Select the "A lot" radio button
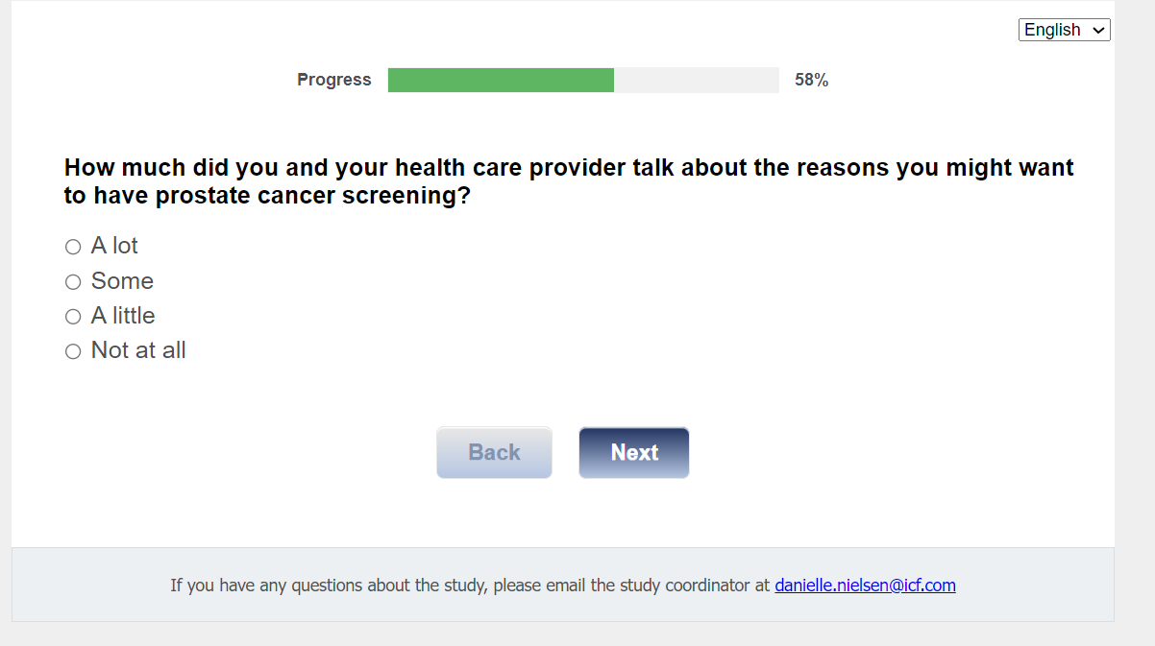1155x646 pixels. tap(73, 247)
